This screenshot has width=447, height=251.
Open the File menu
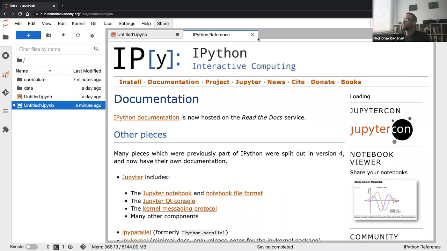click(x=18, y=23)
